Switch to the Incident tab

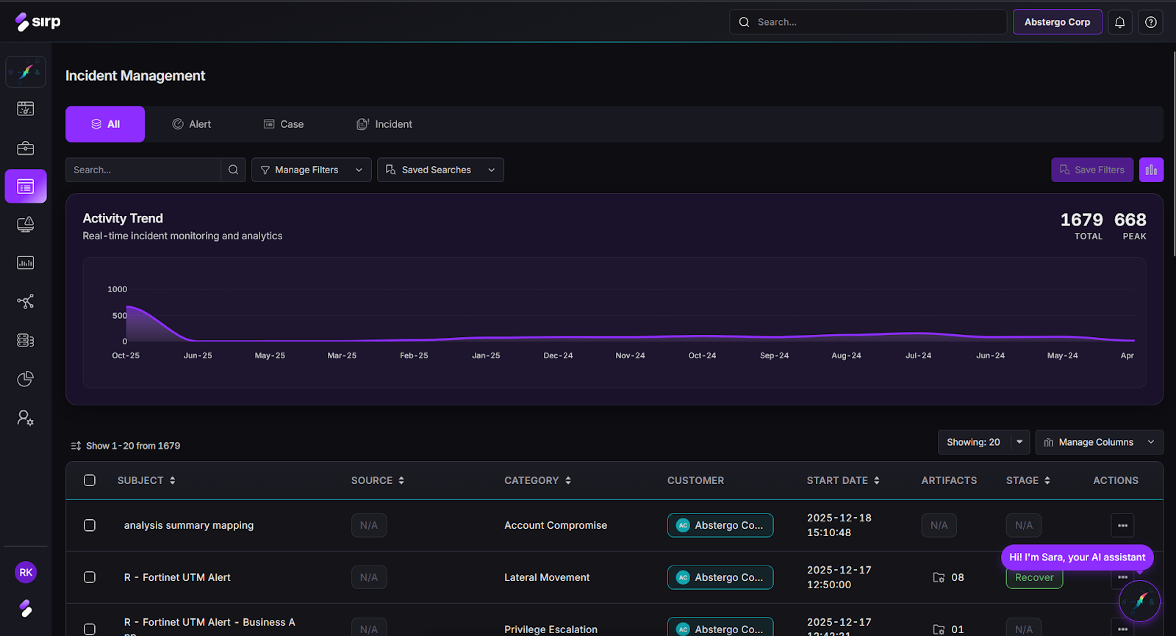tap(384, 124)
